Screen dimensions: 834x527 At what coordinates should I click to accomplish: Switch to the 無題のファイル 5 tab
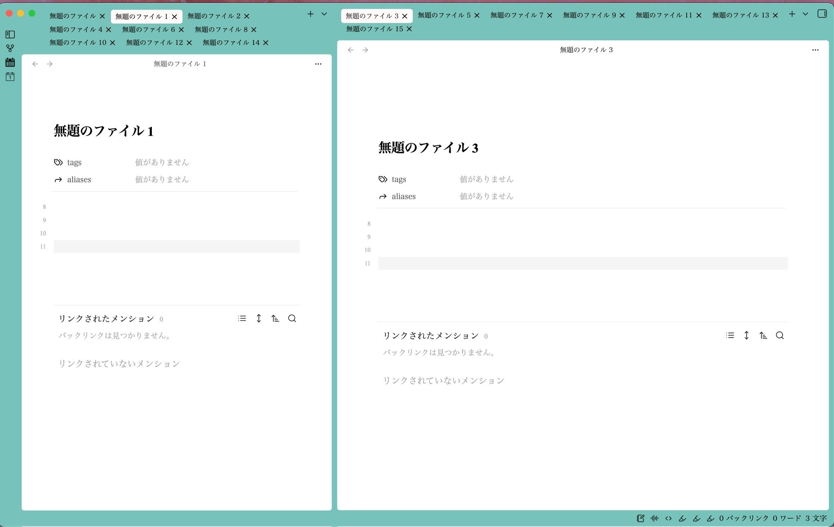(443, 15)
